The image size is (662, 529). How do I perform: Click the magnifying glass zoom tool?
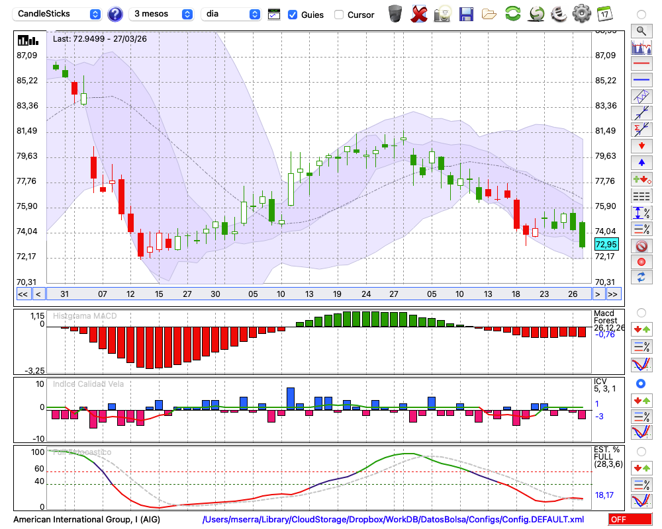click(641, 30)
